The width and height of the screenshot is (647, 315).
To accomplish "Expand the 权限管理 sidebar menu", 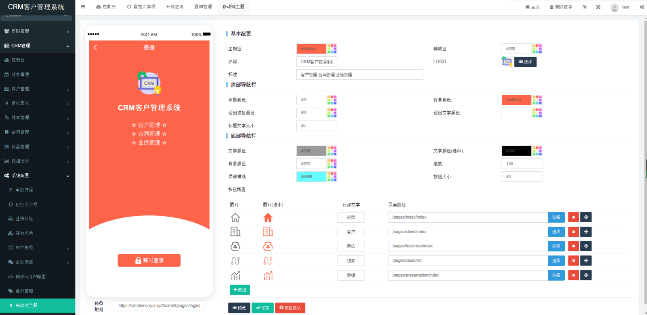I will pyautogui.click(x=37, y=31).
